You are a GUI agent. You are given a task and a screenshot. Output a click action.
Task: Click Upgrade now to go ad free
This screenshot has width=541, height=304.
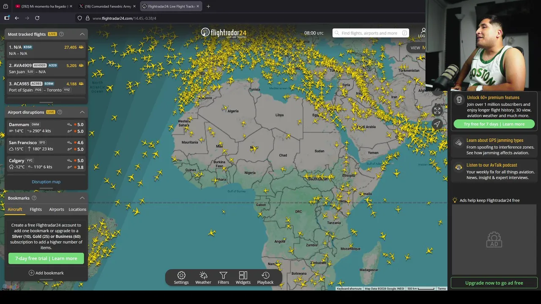tap(494, 283)
